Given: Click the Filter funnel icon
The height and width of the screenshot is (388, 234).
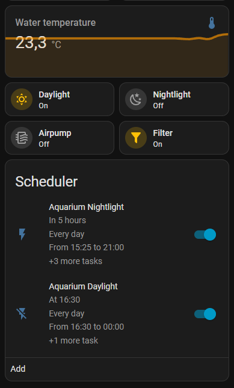Looking at the screenshot, I should (136, 138).
